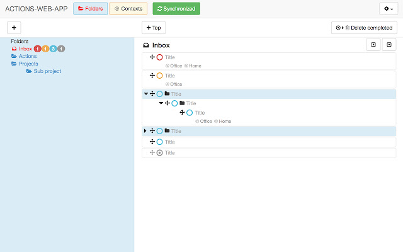This screenshot has width=403, height=252.
Task: Click the Office context under the orange-circle task
Action: pos(174,84)
